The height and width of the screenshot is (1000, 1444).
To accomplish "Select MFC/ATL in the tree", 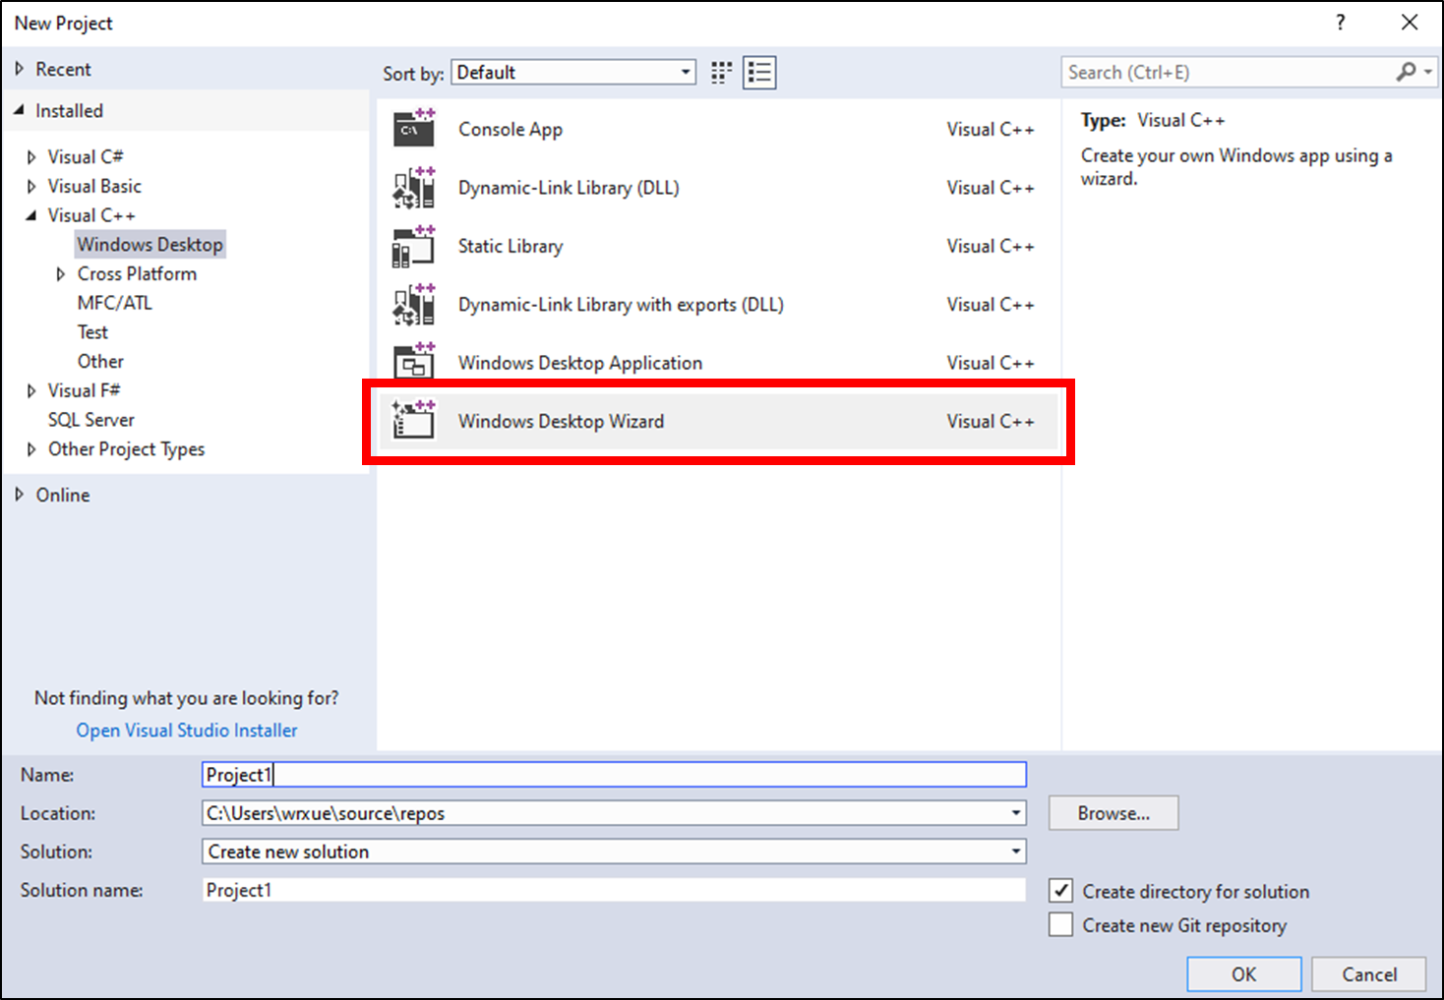I will click(115, 303).
